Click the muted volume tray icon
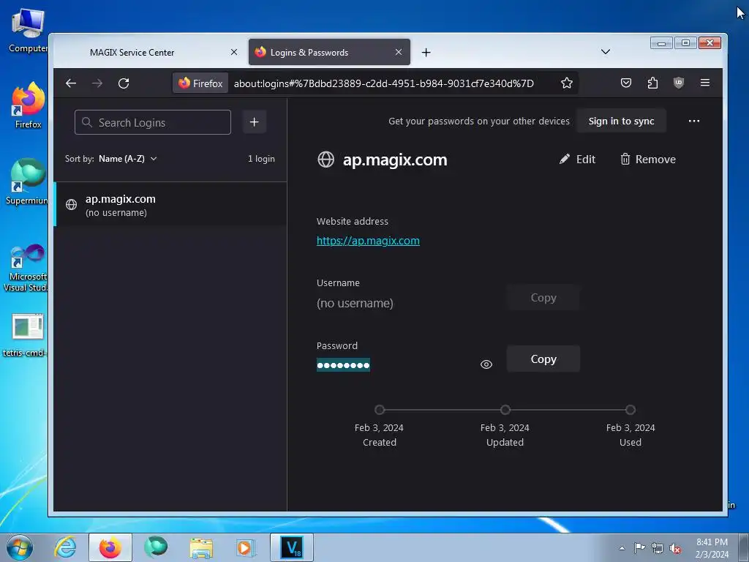Viewport: 749px width, 562px height. point(675,548)
